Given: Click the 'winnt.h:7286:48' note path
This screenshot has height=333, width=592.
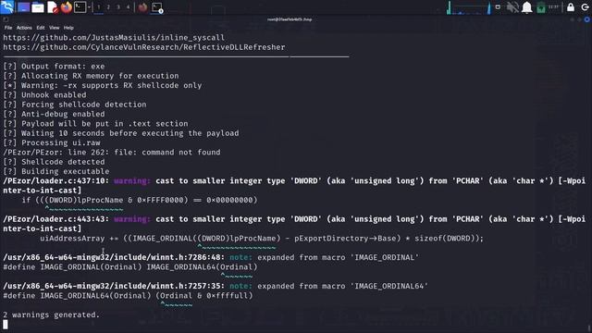Looking at the screenshot, I should tap(114, 257).
